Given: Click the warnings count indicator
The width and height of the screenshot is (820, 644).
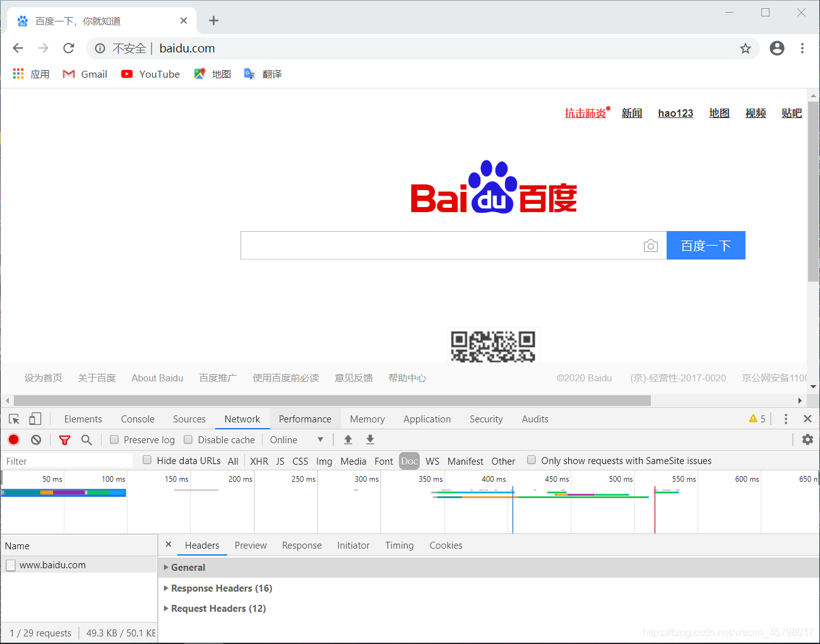Looking at the screenshot, I should 757,419.
